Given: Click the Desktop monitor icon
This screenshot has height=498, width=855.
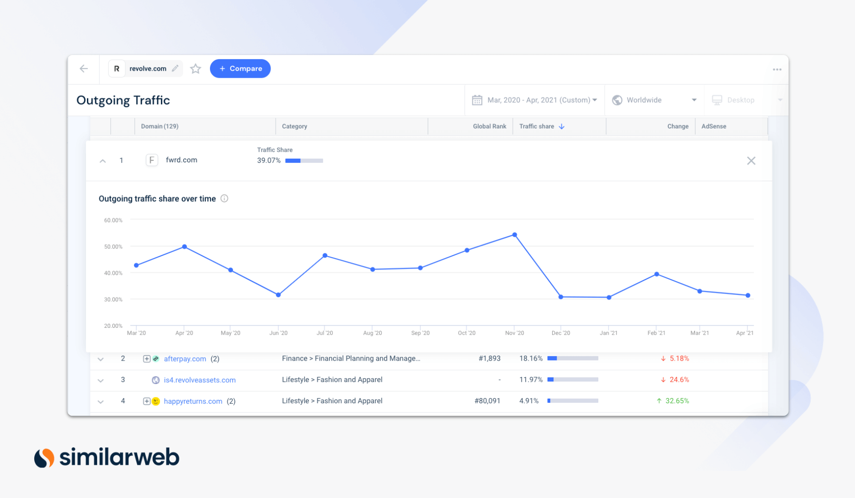Looking at the screenshot, I should (717, 100).
